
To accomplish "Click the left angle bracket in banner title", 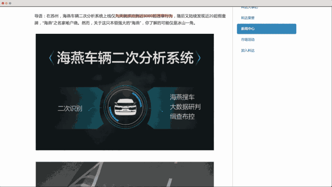I will click(x=51, y=58).
